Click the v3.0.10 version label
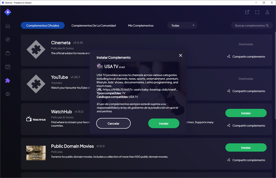 [78, 43]
